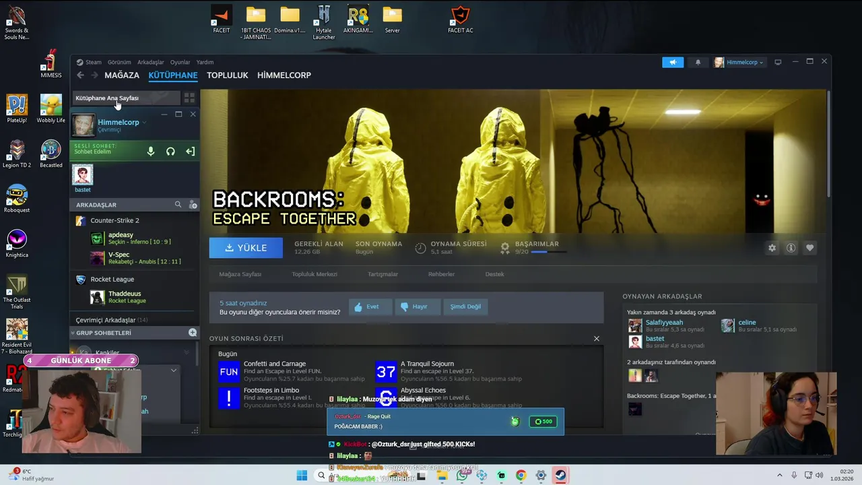Select friend V-Spec in friends list
The width and height of the screenshot is (862, 485).
(135, 258)
